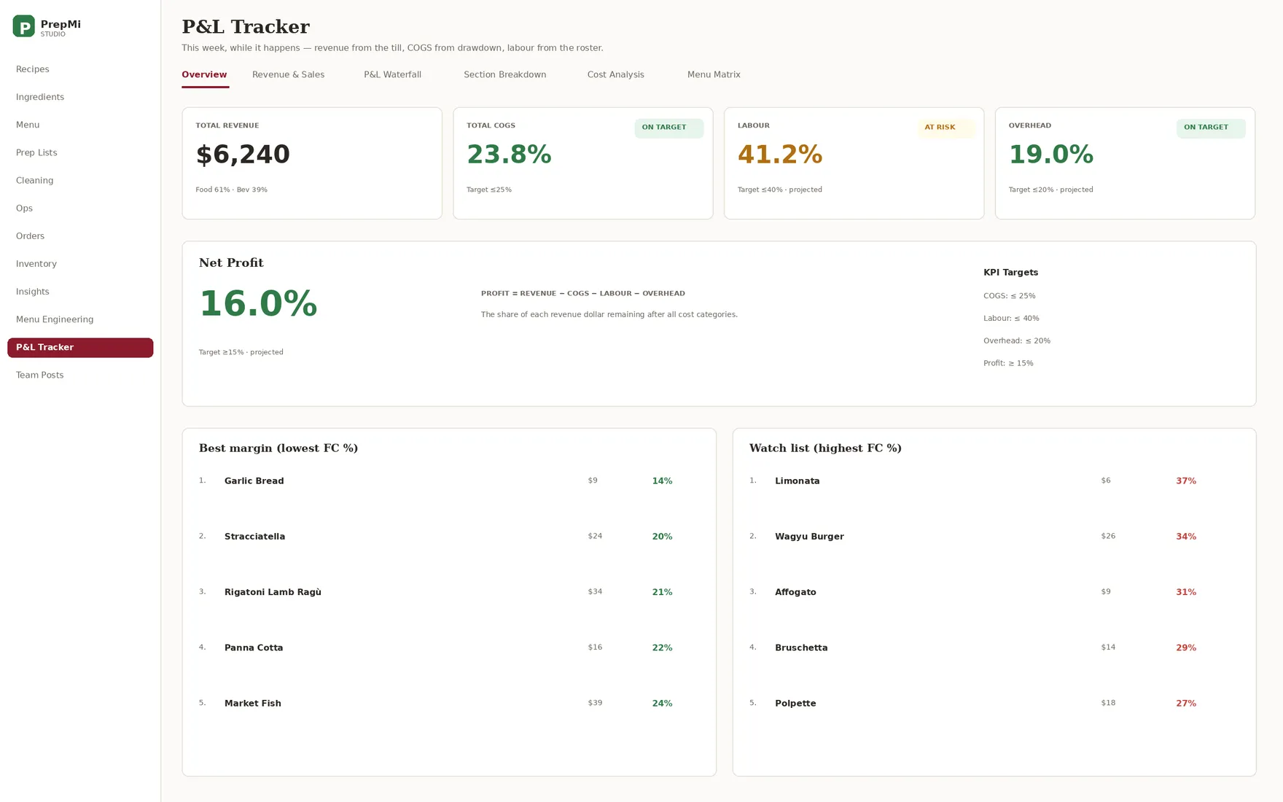Click the COGS card ON TARGET badge
The image size is (1283, 802).
point(668,128)
